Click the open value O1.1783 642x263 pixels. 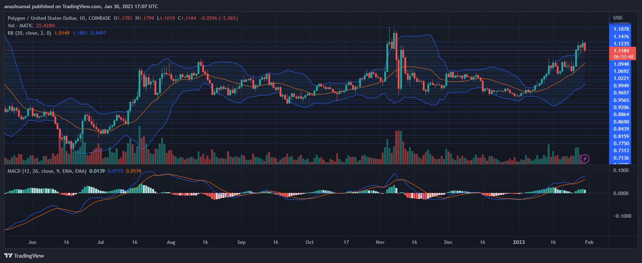click(x=123, y=18)
